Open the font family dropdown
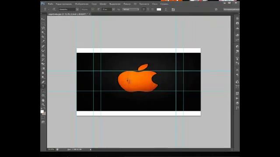Image resolution: width=280 pixels, height=157 pixels. click(x=77, y=9)
